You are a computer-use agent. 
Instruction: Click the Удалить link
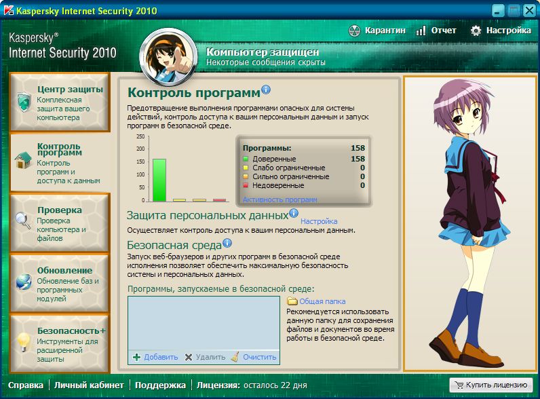click(x=210, y=357)
